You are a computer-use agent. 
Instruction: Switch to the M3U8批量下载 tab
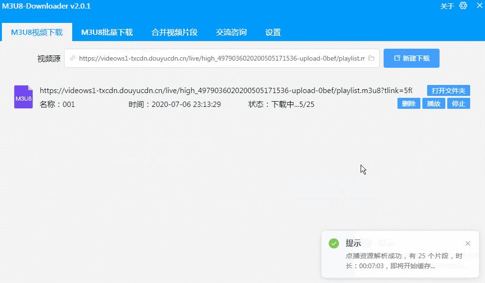(x=107, y=32)
